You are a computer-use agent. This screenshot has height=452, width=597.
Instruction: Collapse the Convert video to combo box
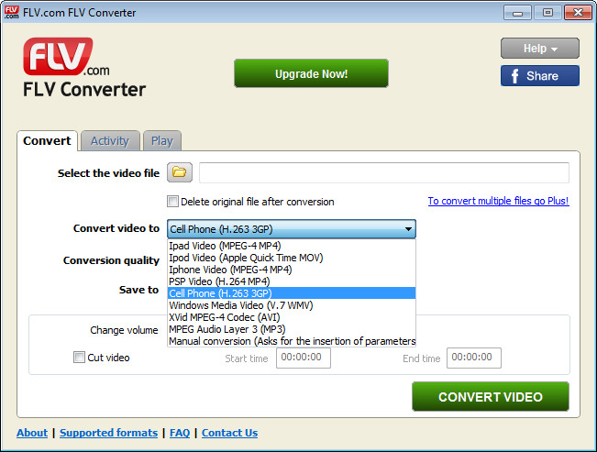[x=292, y=229]
